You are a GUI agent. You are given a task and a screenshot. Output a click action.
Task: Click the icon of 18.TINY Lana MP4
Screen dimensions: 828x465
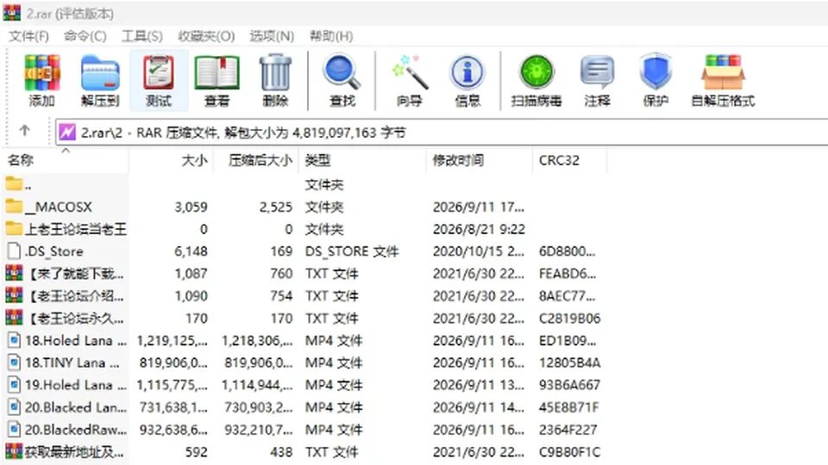pyautogui.click(x=15, y=363)
